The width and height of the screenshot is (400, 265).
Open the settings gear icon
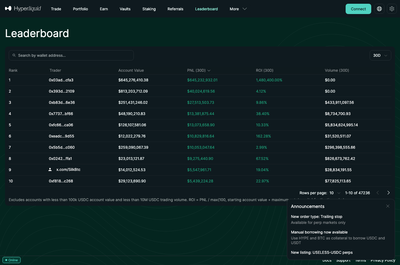point(392,9)
